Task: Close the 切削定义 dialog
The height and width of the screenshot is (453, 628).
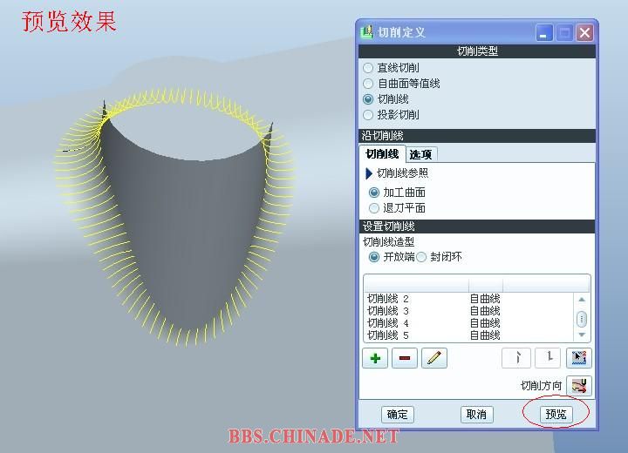Action: pyautogui.click(x=584, y=33)
